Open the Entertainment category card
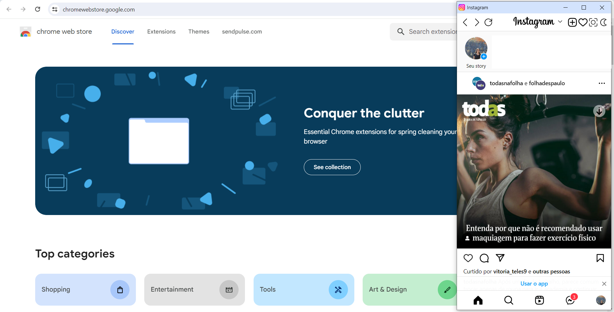 (194, 290)
